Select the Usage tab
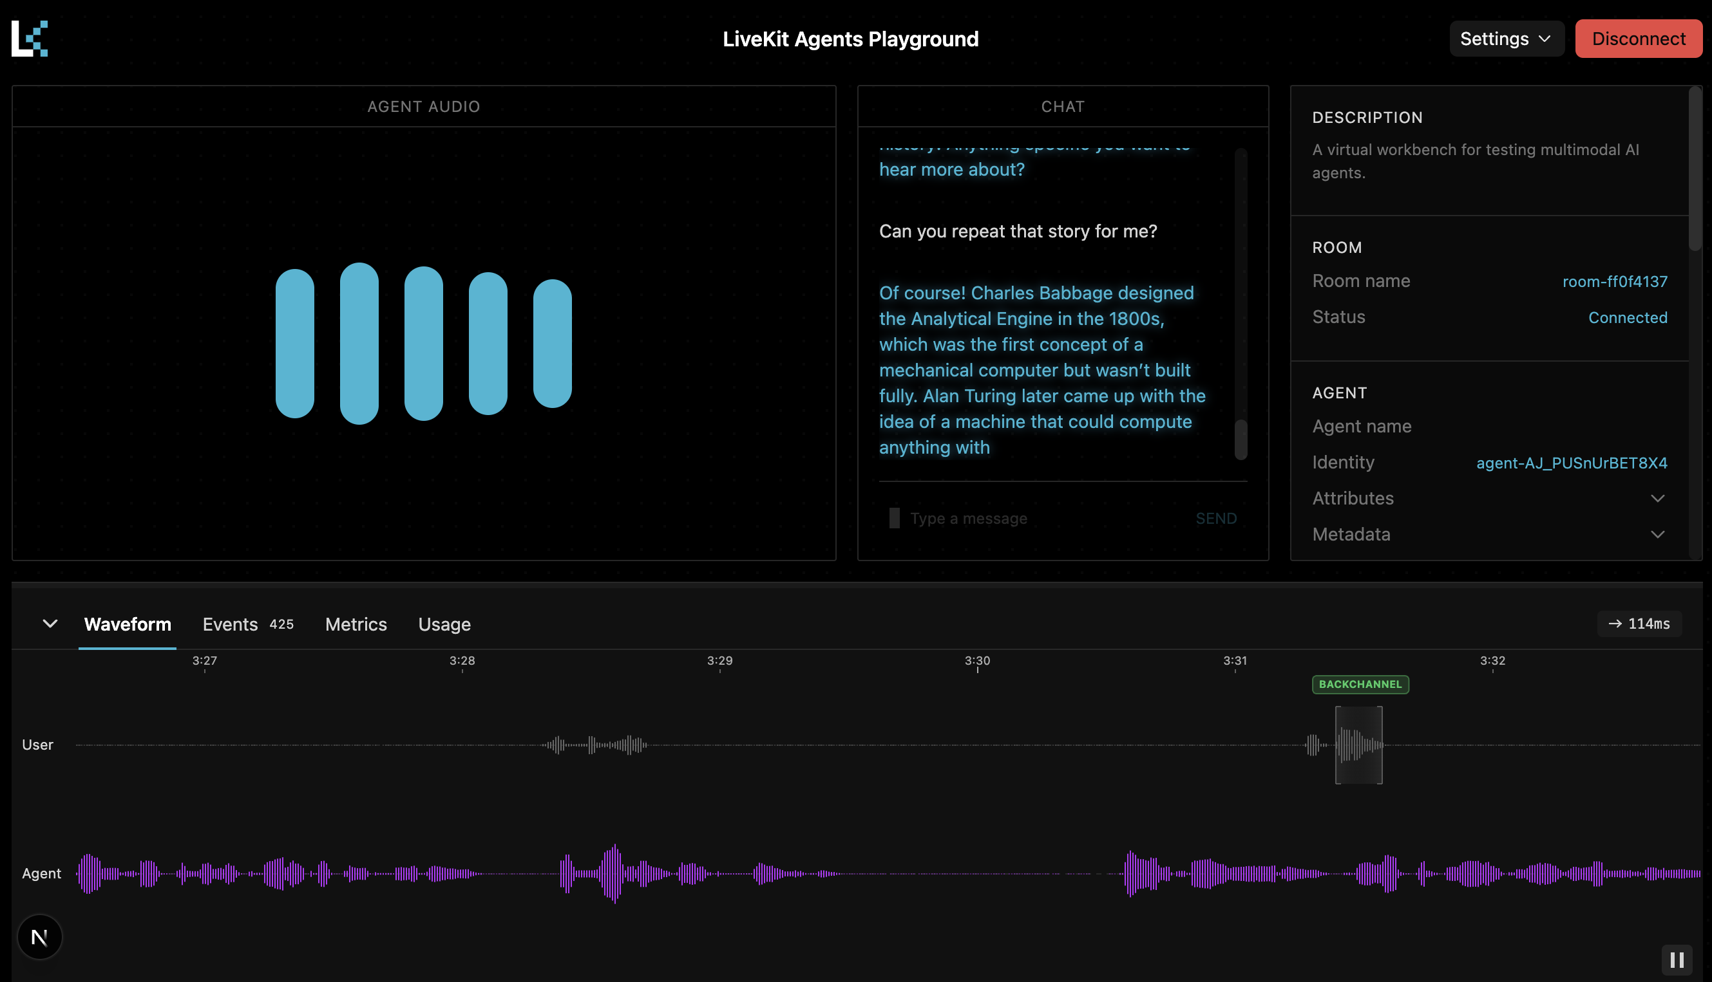This screenshot has height=982, width=1712. pyautogui.click(x=444, y=625)
